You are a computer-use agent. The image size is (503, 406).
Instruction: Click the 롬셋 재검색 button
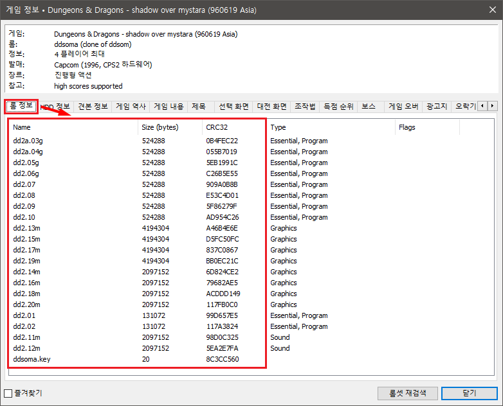(x=407, y=393)
